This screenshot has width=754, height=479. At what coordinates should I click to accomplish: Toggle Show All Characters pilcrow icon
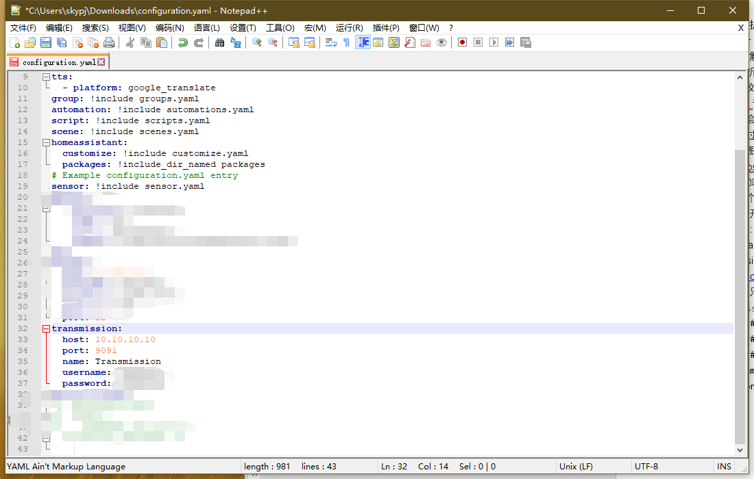click(x=346, y=42)
